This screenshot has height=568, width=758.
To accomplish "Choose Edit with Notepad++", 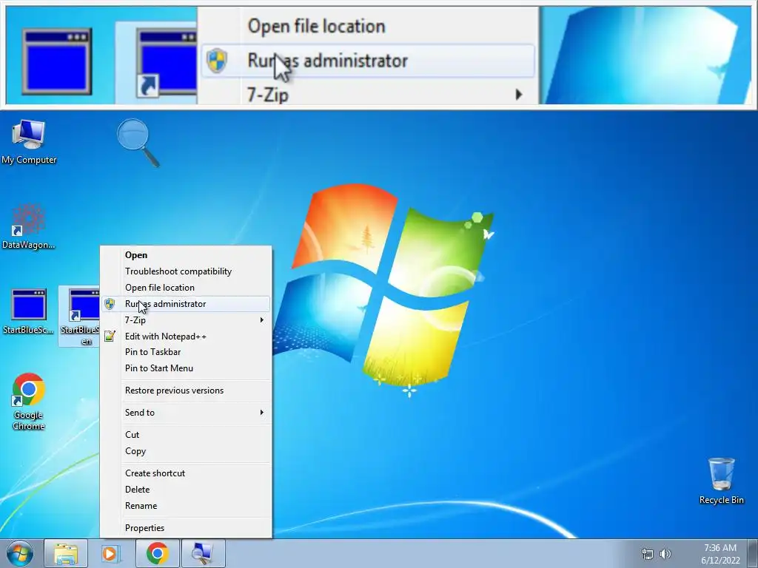I will click(186, 337).
